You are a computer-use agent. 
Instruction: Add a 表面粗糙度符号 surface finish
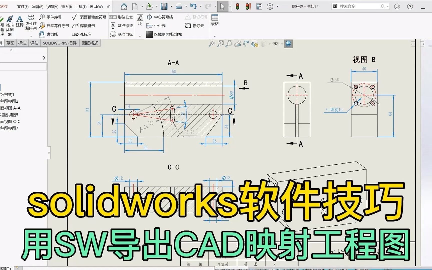coord(89,17)
